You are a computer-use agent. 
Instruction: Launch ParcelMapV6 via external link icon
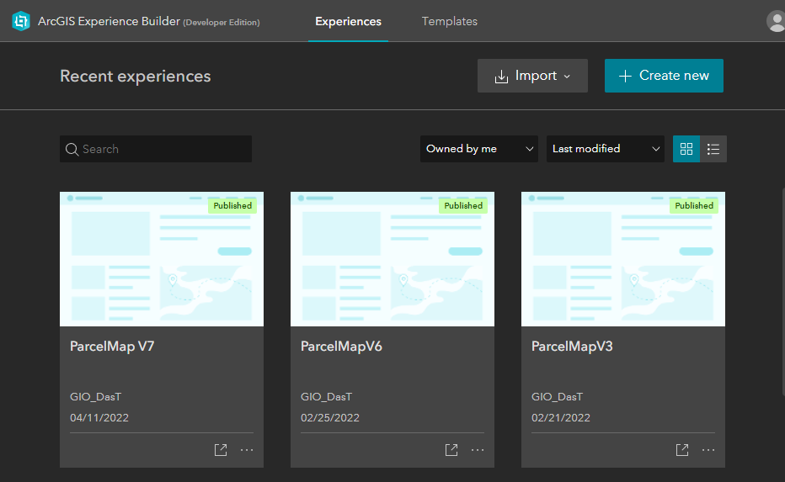pyautogui.click(x=451, y=450)
